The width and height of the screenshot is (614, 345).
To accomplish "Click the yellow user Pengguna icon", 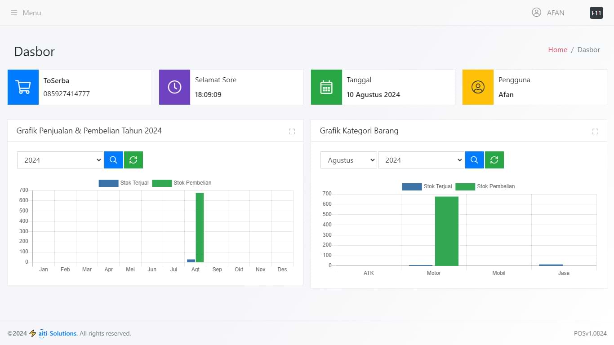I will (x=478, y=87).
